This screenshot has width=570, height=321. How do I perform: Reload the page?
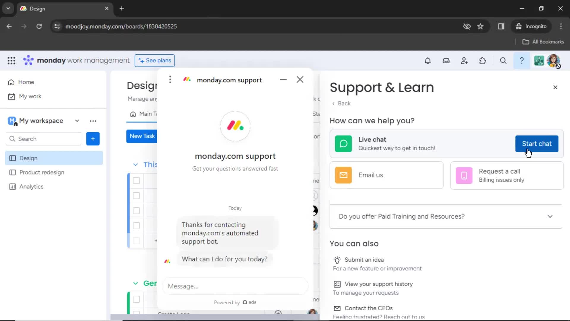[39, 26]
